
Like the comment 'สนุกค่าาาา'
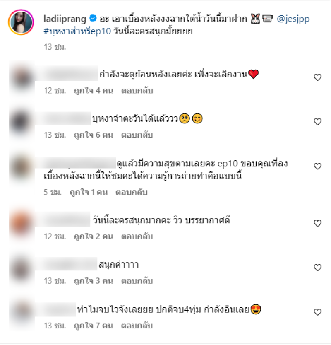(317, 268)
